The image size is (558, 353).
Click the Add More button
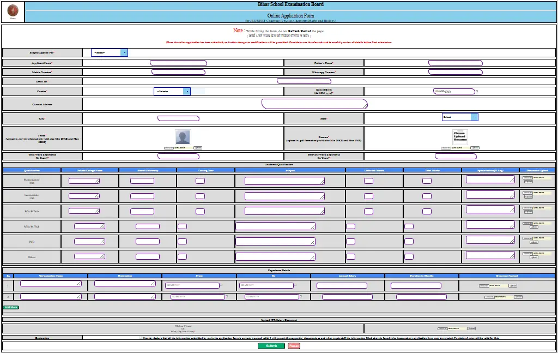11,307
